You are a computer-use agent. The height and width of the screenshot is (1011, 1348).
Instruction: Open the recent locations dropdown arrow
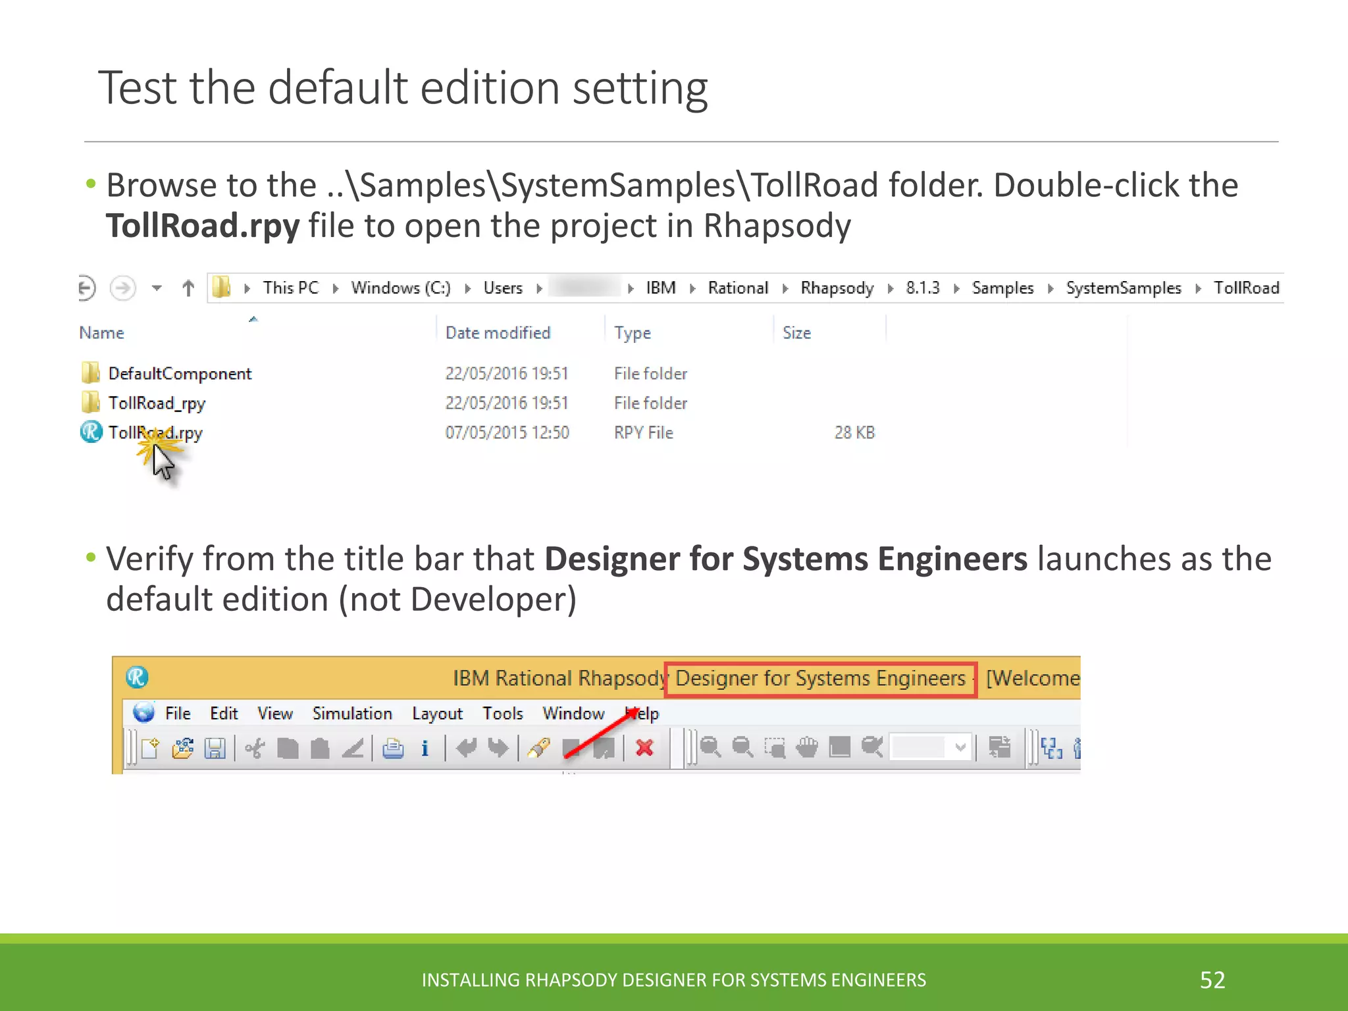coord(157,288)
